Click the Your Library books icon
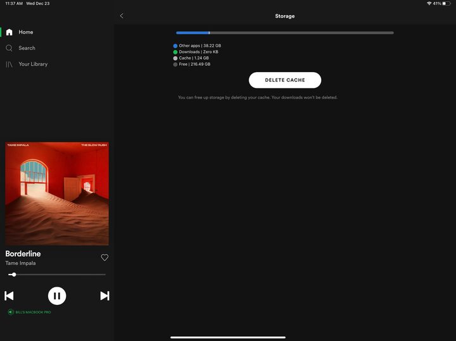This screenshot has width=456, height=341. tap(9, 64)
